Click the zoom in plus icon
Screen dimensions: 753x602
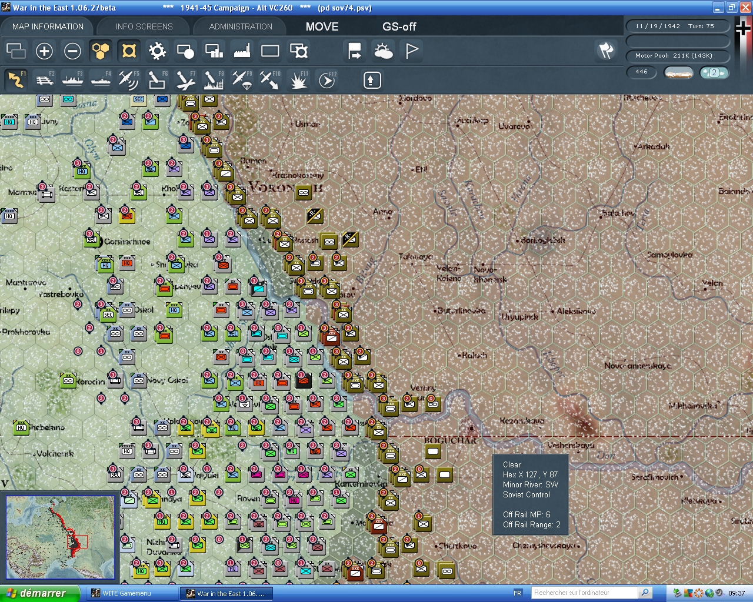44,51
